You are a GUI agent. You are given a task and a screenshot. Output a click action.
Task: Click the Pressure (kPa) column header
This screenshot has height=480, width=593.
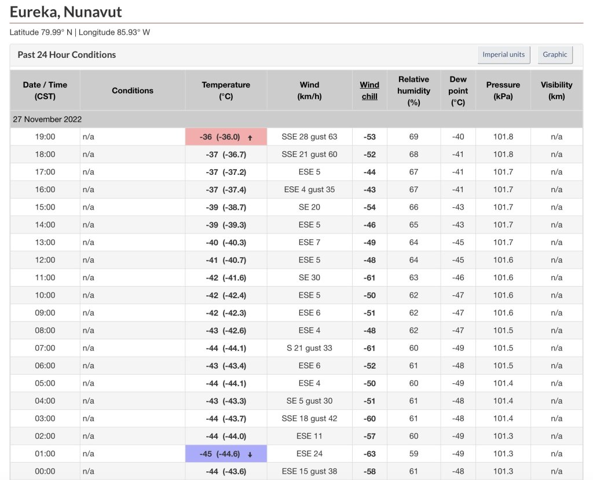coord(503,90)
